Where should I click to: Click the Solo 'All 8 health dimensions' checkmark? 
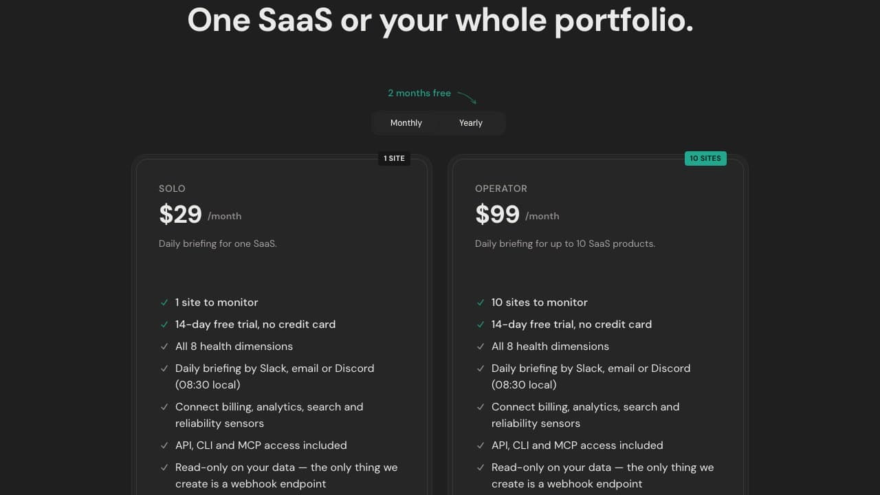[x=164, y=346]
